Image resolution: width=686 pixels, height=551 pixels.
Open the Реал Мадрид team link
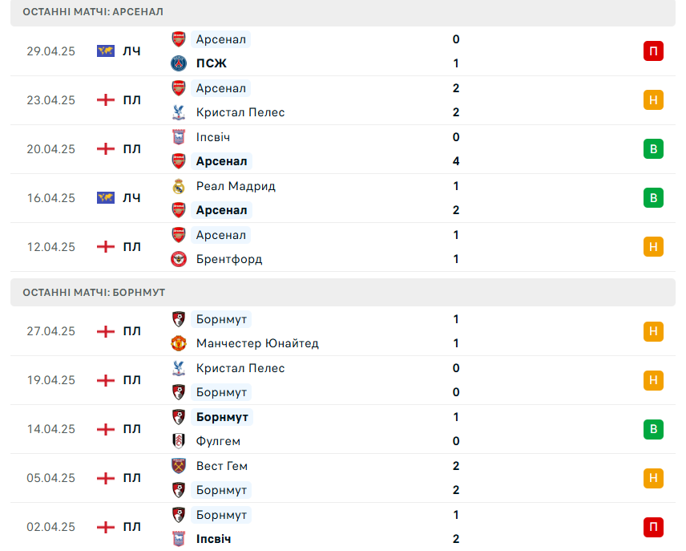click(236, 186)
